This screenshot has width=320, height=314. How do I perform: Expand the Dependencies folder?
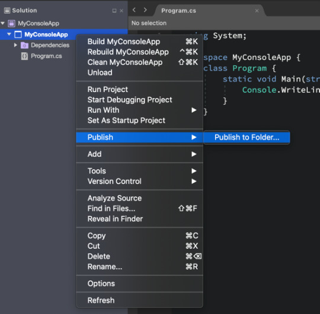coord(15,45)
